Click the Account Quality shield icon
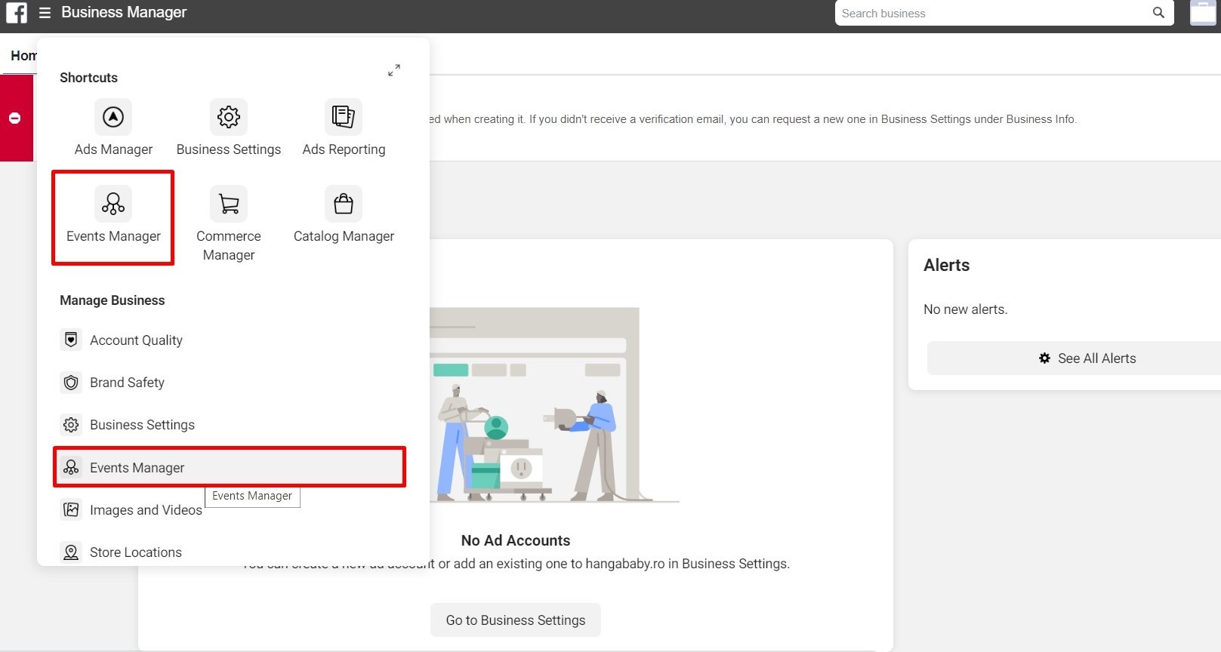 coord(71,340)
